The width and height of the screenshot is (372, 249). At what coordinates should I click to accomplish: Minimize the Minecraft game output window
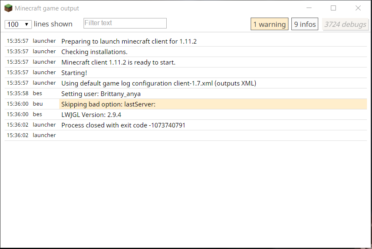click(309, 8)
